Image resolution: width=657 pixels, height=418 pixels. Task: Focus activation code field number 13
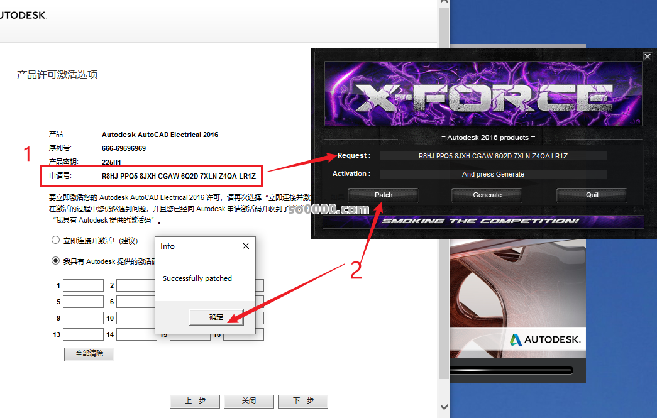[84, 334]
